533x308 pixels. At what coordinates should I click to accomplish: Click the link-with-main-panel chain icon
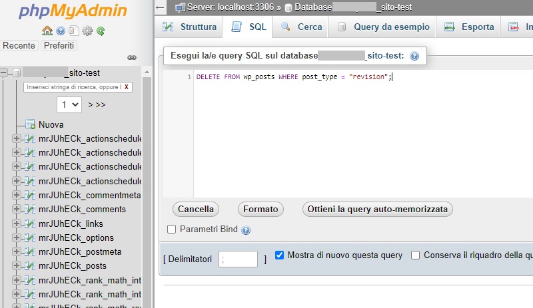[x=132, y=58]
